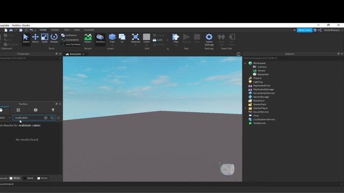
Task: Open Toolbox filter options icon
Action: tap(58, 118)
